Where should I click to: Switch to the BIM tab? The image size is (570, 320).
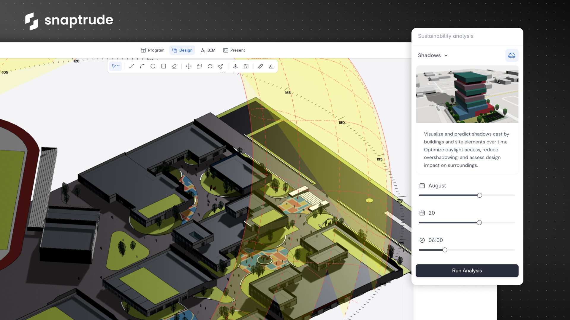point(208,50)
